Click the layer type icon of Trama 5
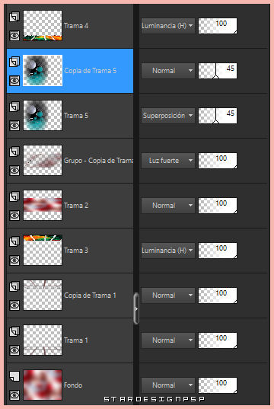The image size is (274, 409). (x=14, y=107)
